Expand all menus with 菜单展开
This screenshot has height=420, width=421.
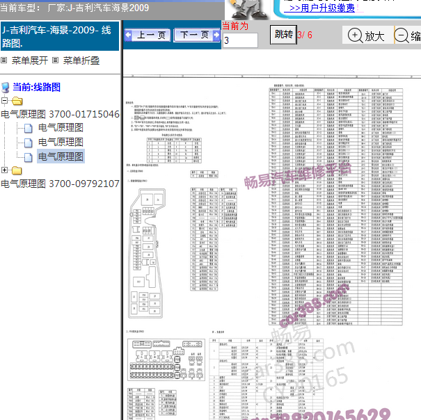(x=29, y=60)
